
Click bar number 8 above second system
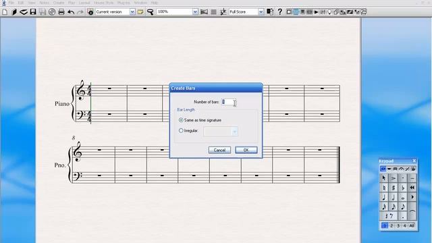74,138
